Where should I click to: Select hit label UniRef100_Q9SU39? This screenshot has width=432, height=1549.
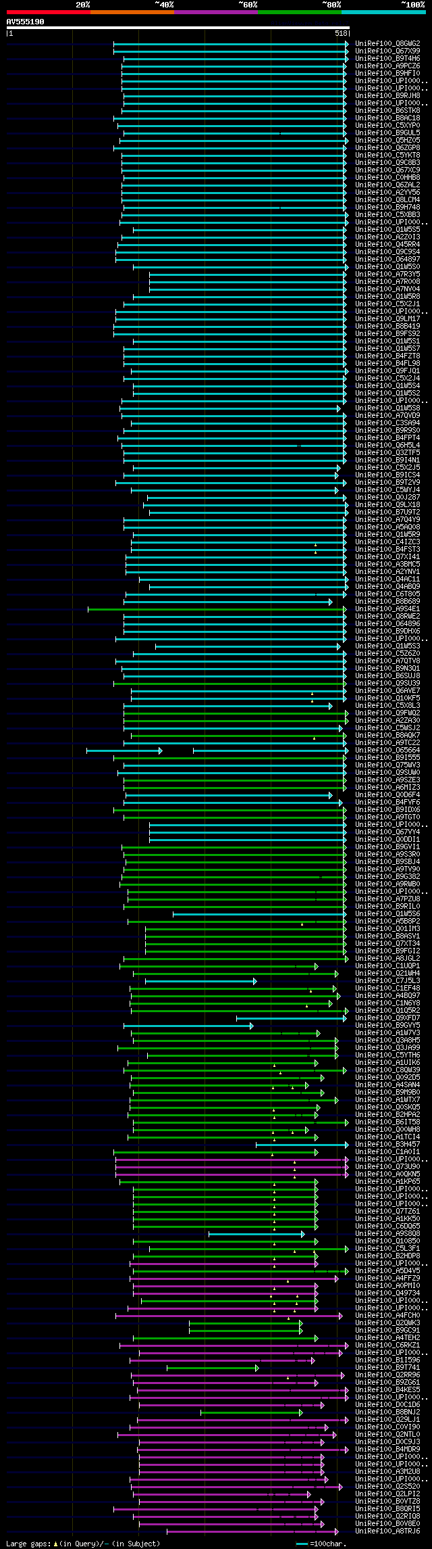coord(387,684)
